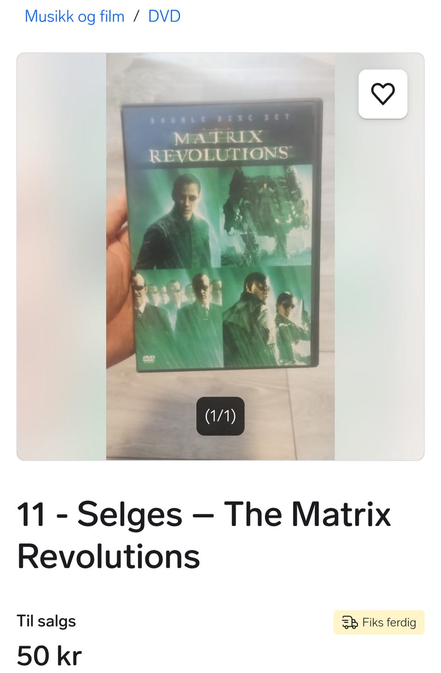This screenshot has width=441, height=673.
Task: Go to the DVD category breadcrumb
Action: click(x=164, y=16)
